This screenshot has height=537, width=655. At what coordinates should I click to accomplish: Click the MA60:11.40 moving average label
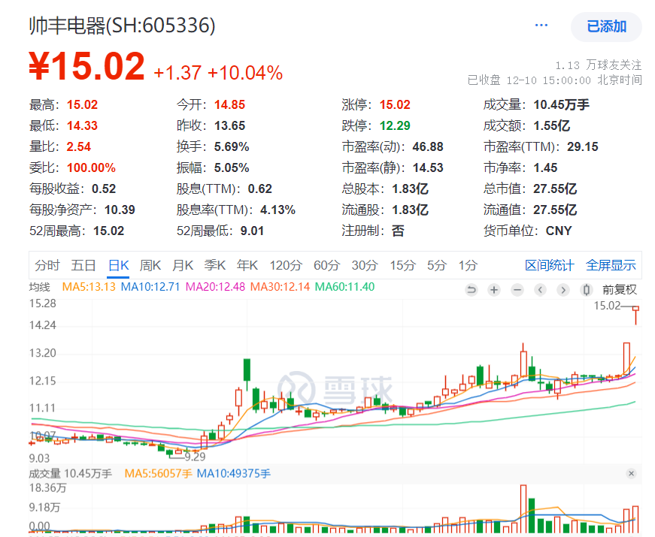click(344, 287)
